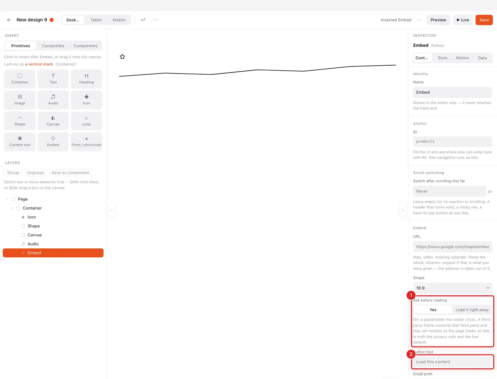
Task: Switch viewport to Mobile
Action: pos(119,20)
